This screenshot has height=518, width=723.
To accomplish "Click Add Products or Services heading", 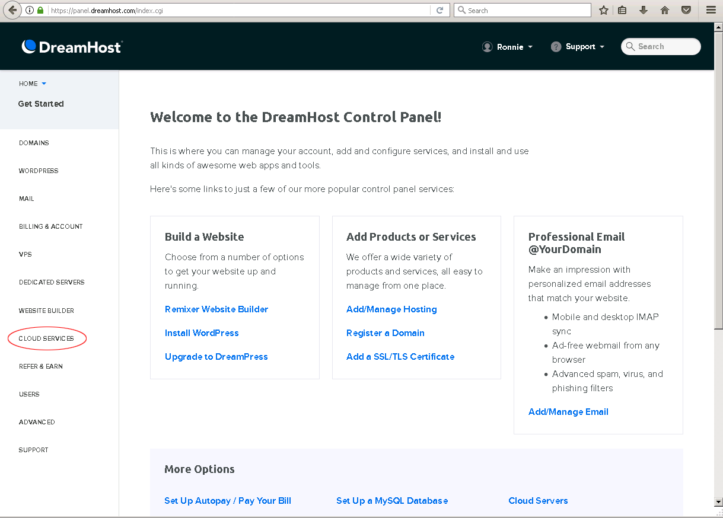I will point(411,236).
